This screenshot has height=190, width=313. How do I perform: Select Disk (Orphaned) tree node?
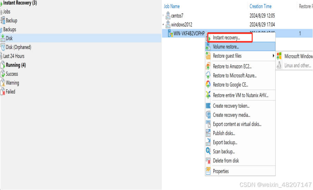click(x=19, y=47)
